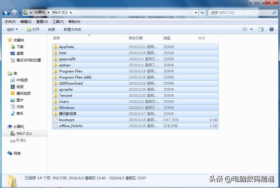
Task: Change layout with the views icon
Action: coord(245,29)
